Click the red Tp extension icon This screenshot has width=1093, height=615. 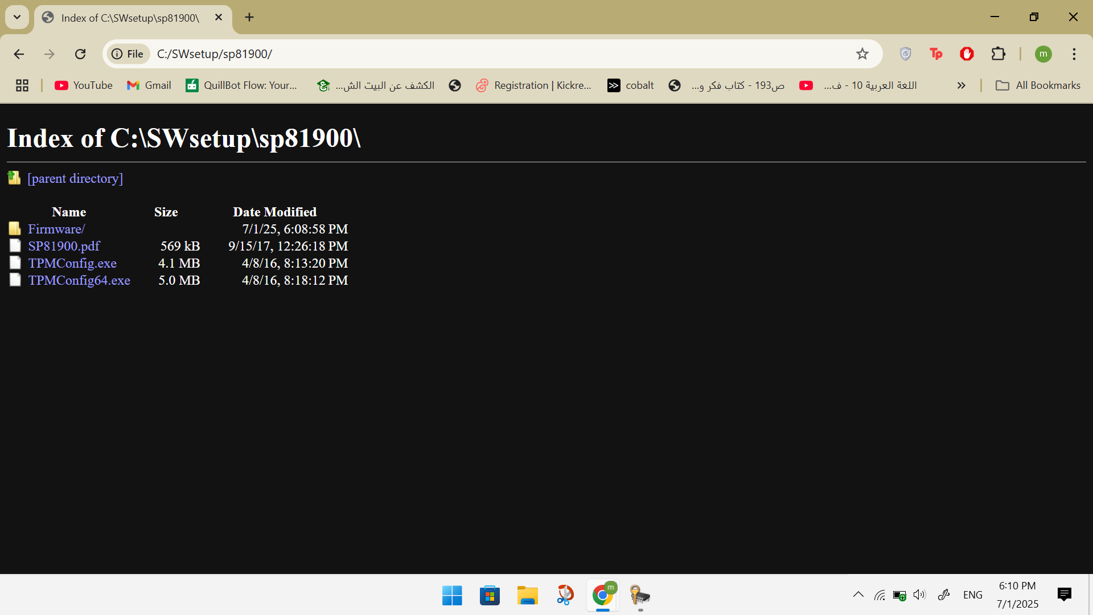(x=936, y=54)
